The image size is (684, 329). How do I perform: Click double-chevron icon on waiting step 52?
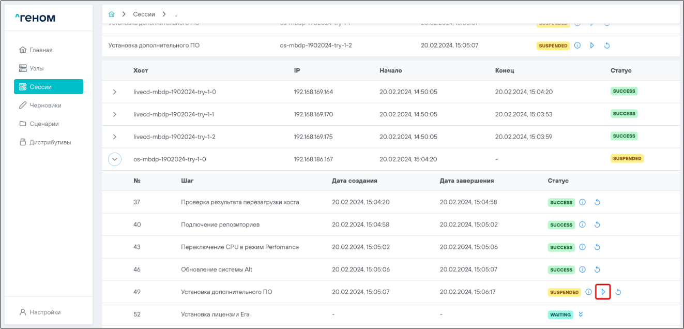click(x=581, y=315)
